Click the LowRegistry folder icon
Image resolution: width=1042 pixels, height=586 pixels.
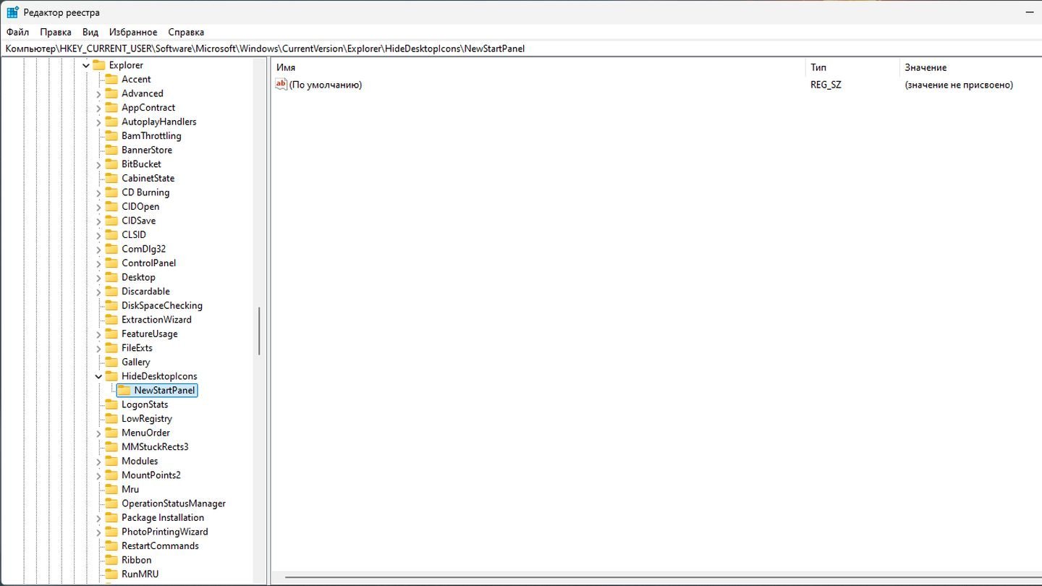click(111, 418)
